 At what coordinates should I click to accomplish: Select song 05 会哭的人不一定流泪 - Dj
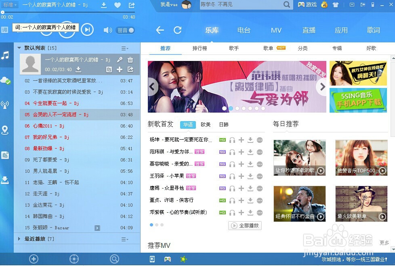pyautogui.click(x=80, y=115)
